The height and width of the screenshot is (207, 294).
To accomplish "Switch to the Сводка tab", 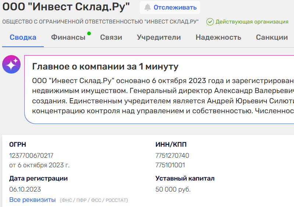I will [x=23, y=37].
